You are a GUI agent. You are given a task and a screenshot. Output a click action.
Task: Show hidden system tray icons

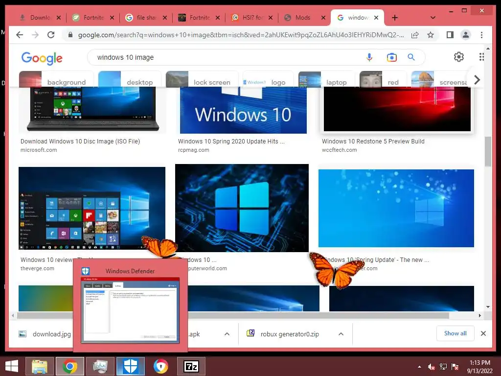419,367
